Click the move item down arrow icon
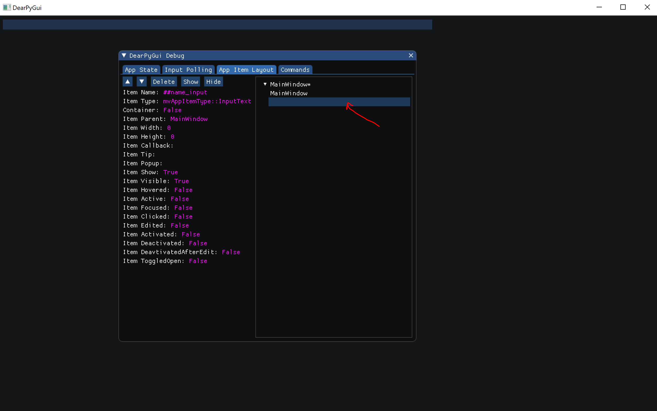Screen dimensions: 657x411 (x=141, y=81)
